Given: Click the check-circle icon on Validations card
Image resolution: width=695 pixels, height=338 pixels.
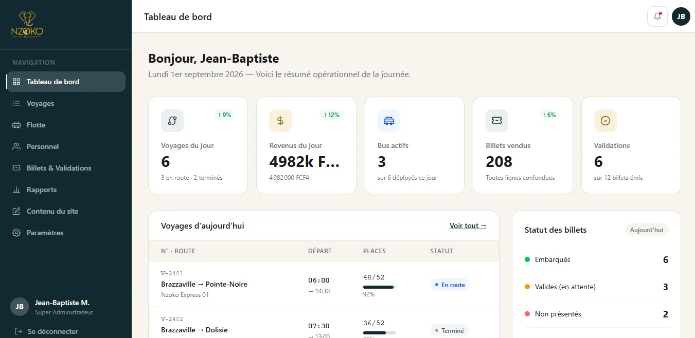Looking at the screenshot, I should (x=605, y=121).
